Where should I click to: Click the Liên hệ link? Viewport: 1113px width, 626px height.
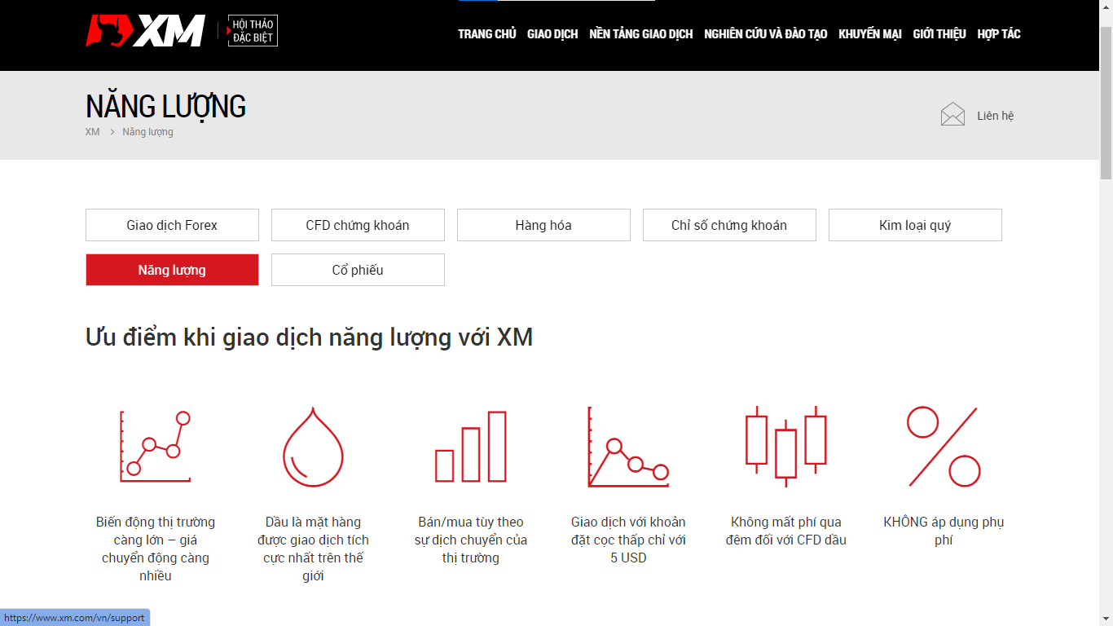coord(995,116)
